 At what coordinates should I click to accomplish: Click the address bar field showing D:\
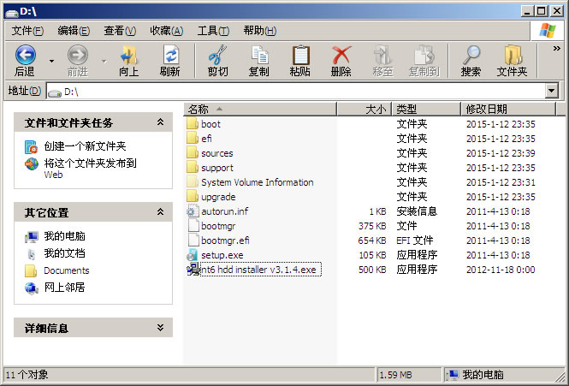coord(296,91)
